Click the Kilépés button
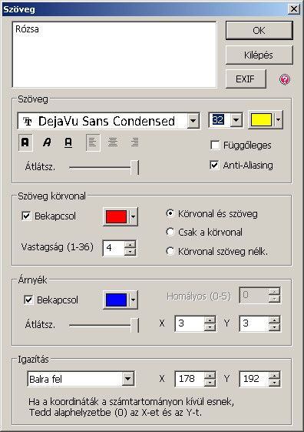This screenshot has width=304, height=432. [259, 55]
